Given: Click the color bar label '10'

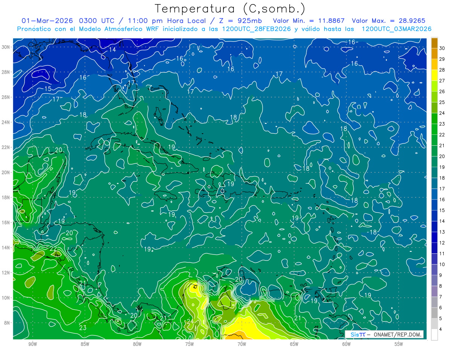Looking at the screenshot, I should tap(442, 265).
